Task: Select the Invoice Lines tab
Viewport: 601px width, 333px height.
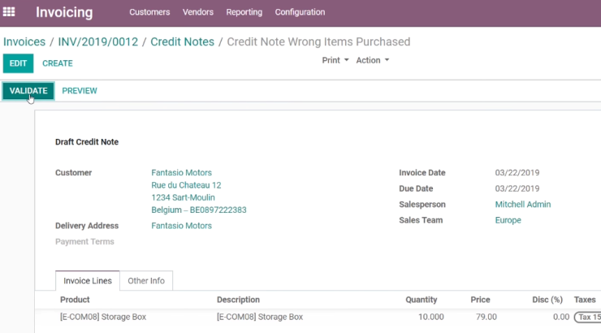Action: click(x=88, y=281)
